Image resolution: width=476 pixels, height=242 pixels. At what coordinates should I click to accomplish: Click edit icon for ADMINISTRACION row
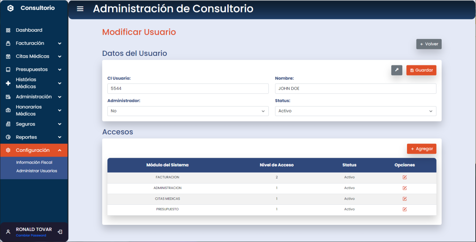click(x=404, y=188)
